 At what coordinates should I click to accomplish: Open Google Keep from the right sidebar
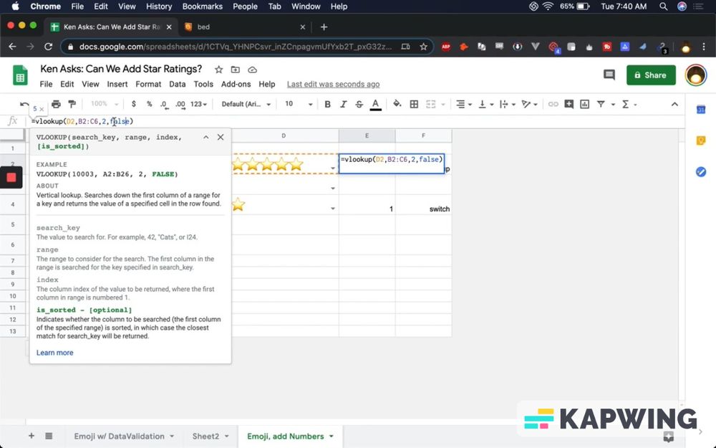[700, 140]
